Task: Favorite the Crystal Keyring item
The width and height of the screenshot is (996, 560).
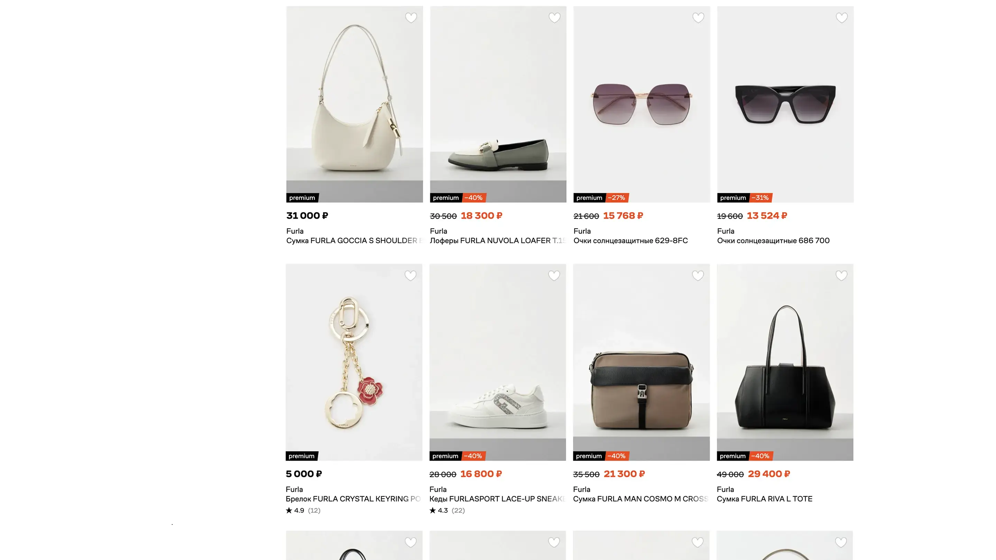Action: coord(410,276)
